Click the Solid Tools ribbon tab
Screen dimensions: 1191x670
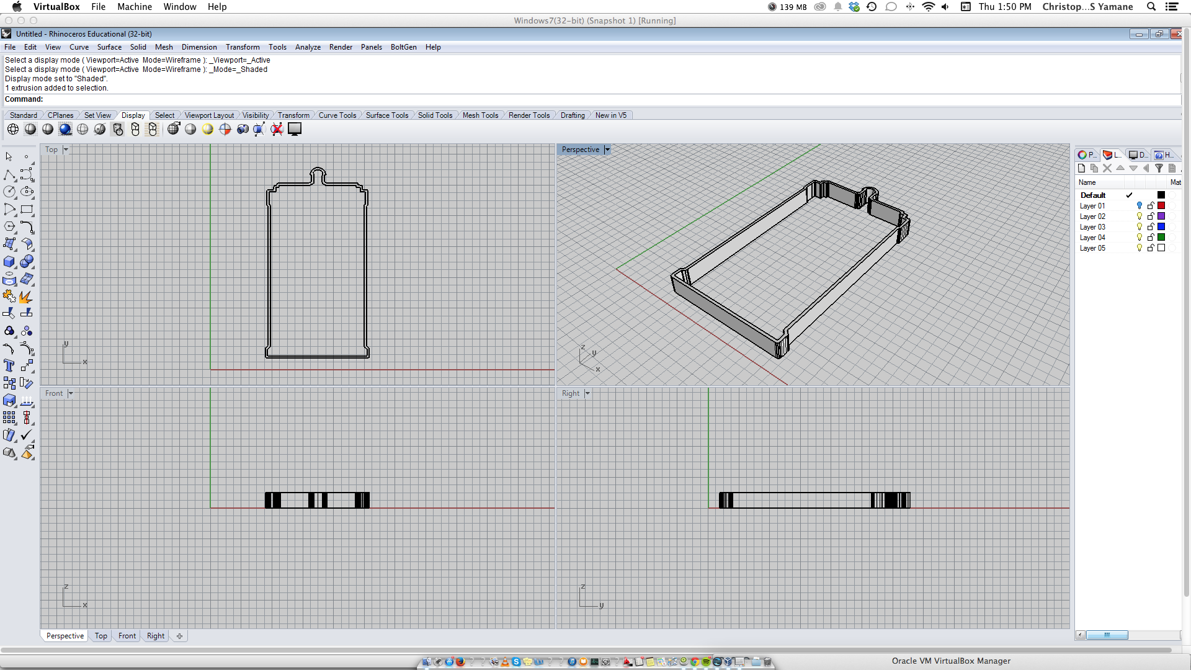tap(435, 115)
